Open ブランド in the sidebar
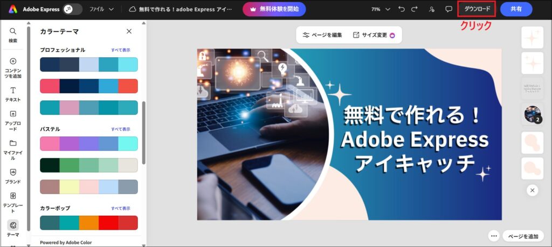 13,176
